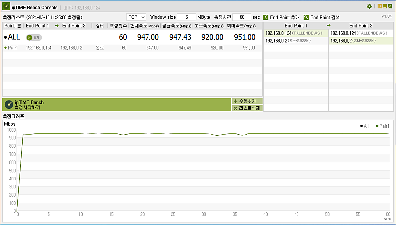Click the 최소속도(Mbps) column header
Screen dimensions: 396x225
(209, 26)
